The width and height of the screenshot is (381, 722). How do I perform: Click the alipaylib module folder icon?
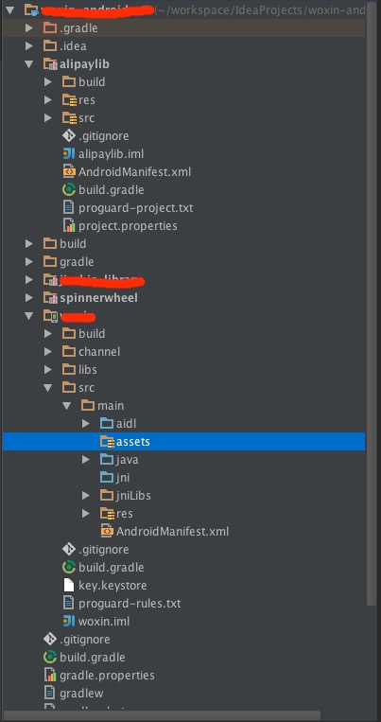(50, 64)
